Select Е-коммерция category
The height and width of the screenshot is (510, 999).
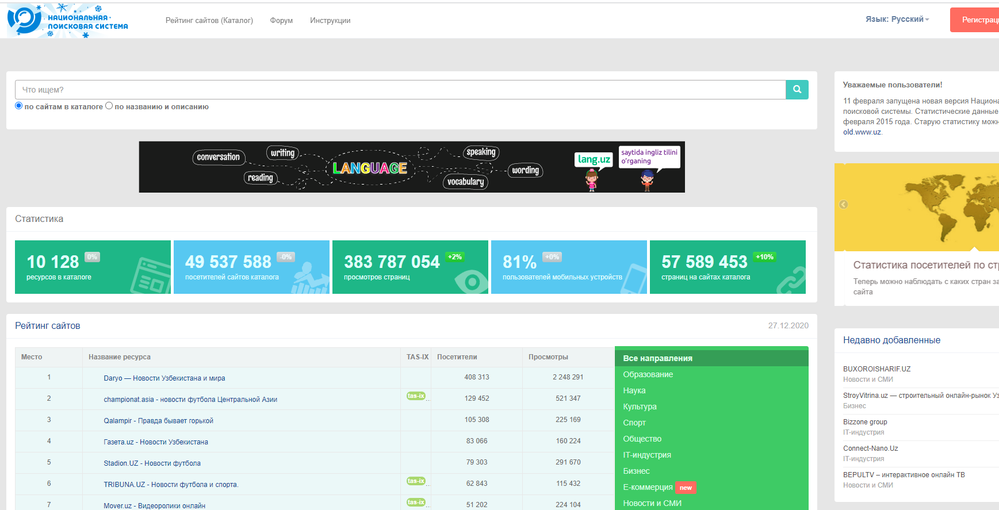point(648,487)
